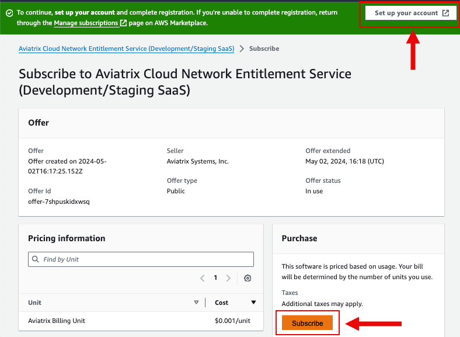Open pricing table settings gear
This screenshot has height=337, width=460.
click(248, 278)
